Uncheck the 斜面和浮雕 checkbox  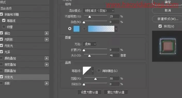1,14
